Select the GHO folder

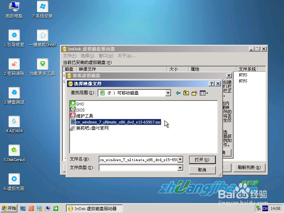pyautogui.click(x=77, y=104)
